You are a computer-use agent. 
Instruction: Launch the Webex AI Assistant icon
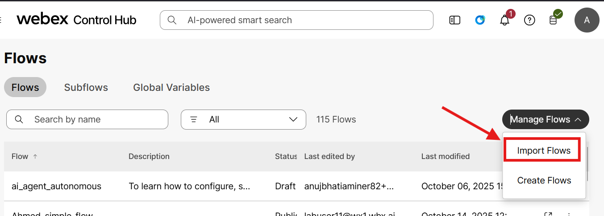coord(480,20)
